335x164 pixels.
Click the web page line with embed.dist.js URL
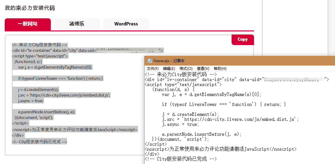(x=64, y=95)
